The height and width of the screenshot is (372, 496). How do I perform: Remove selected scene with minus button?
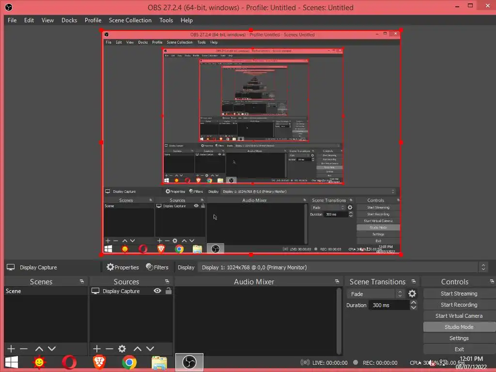click(x=24, y=349)
